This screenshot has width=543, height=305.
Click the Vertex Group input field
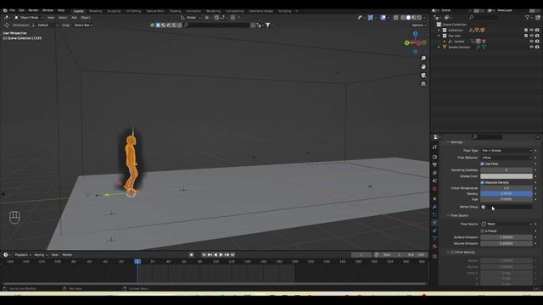507,207
